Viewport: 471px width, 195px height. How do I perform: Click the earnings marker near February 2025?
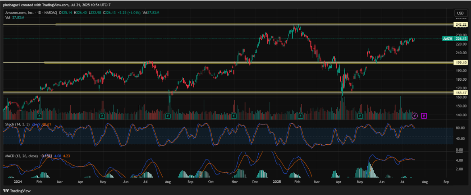pyautogui.click(x=300, y=116)
